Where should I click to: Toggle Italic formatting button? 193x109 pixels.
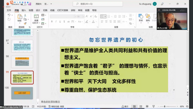(x=56, y=22)
